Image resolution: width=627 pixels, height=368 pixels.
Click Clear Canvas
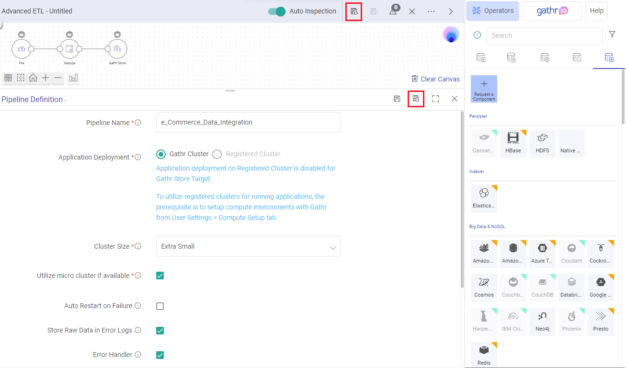(x=435, y=79)
